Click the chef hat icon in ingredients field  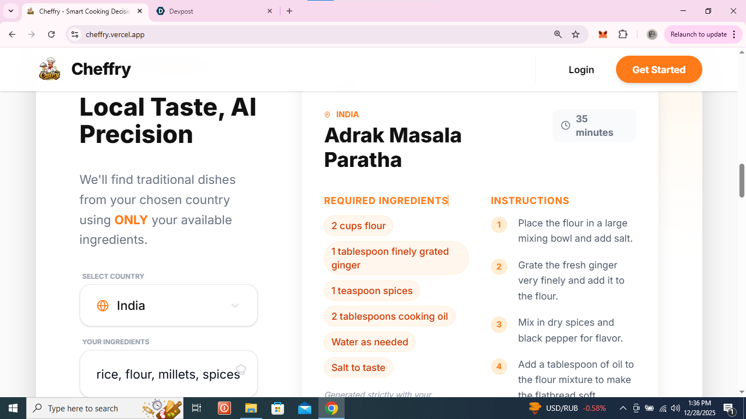[x=241, y=370]
